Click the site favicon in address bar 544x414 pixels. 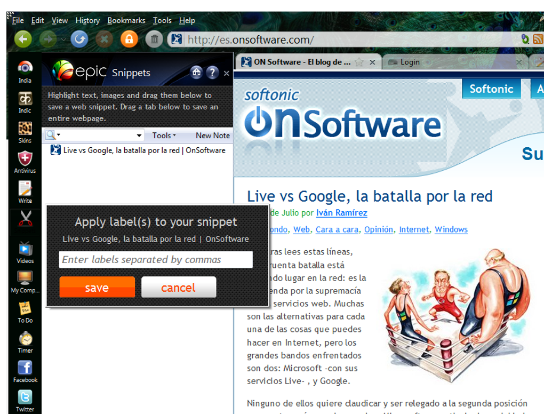tap(177, 39)
